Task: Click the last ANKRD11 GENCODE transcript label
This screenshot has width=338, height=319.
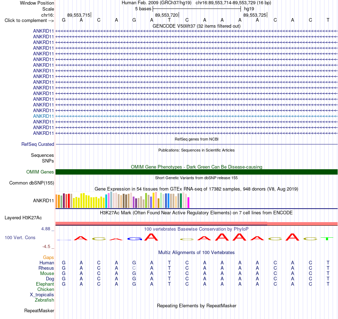Action: click(43, 133)
